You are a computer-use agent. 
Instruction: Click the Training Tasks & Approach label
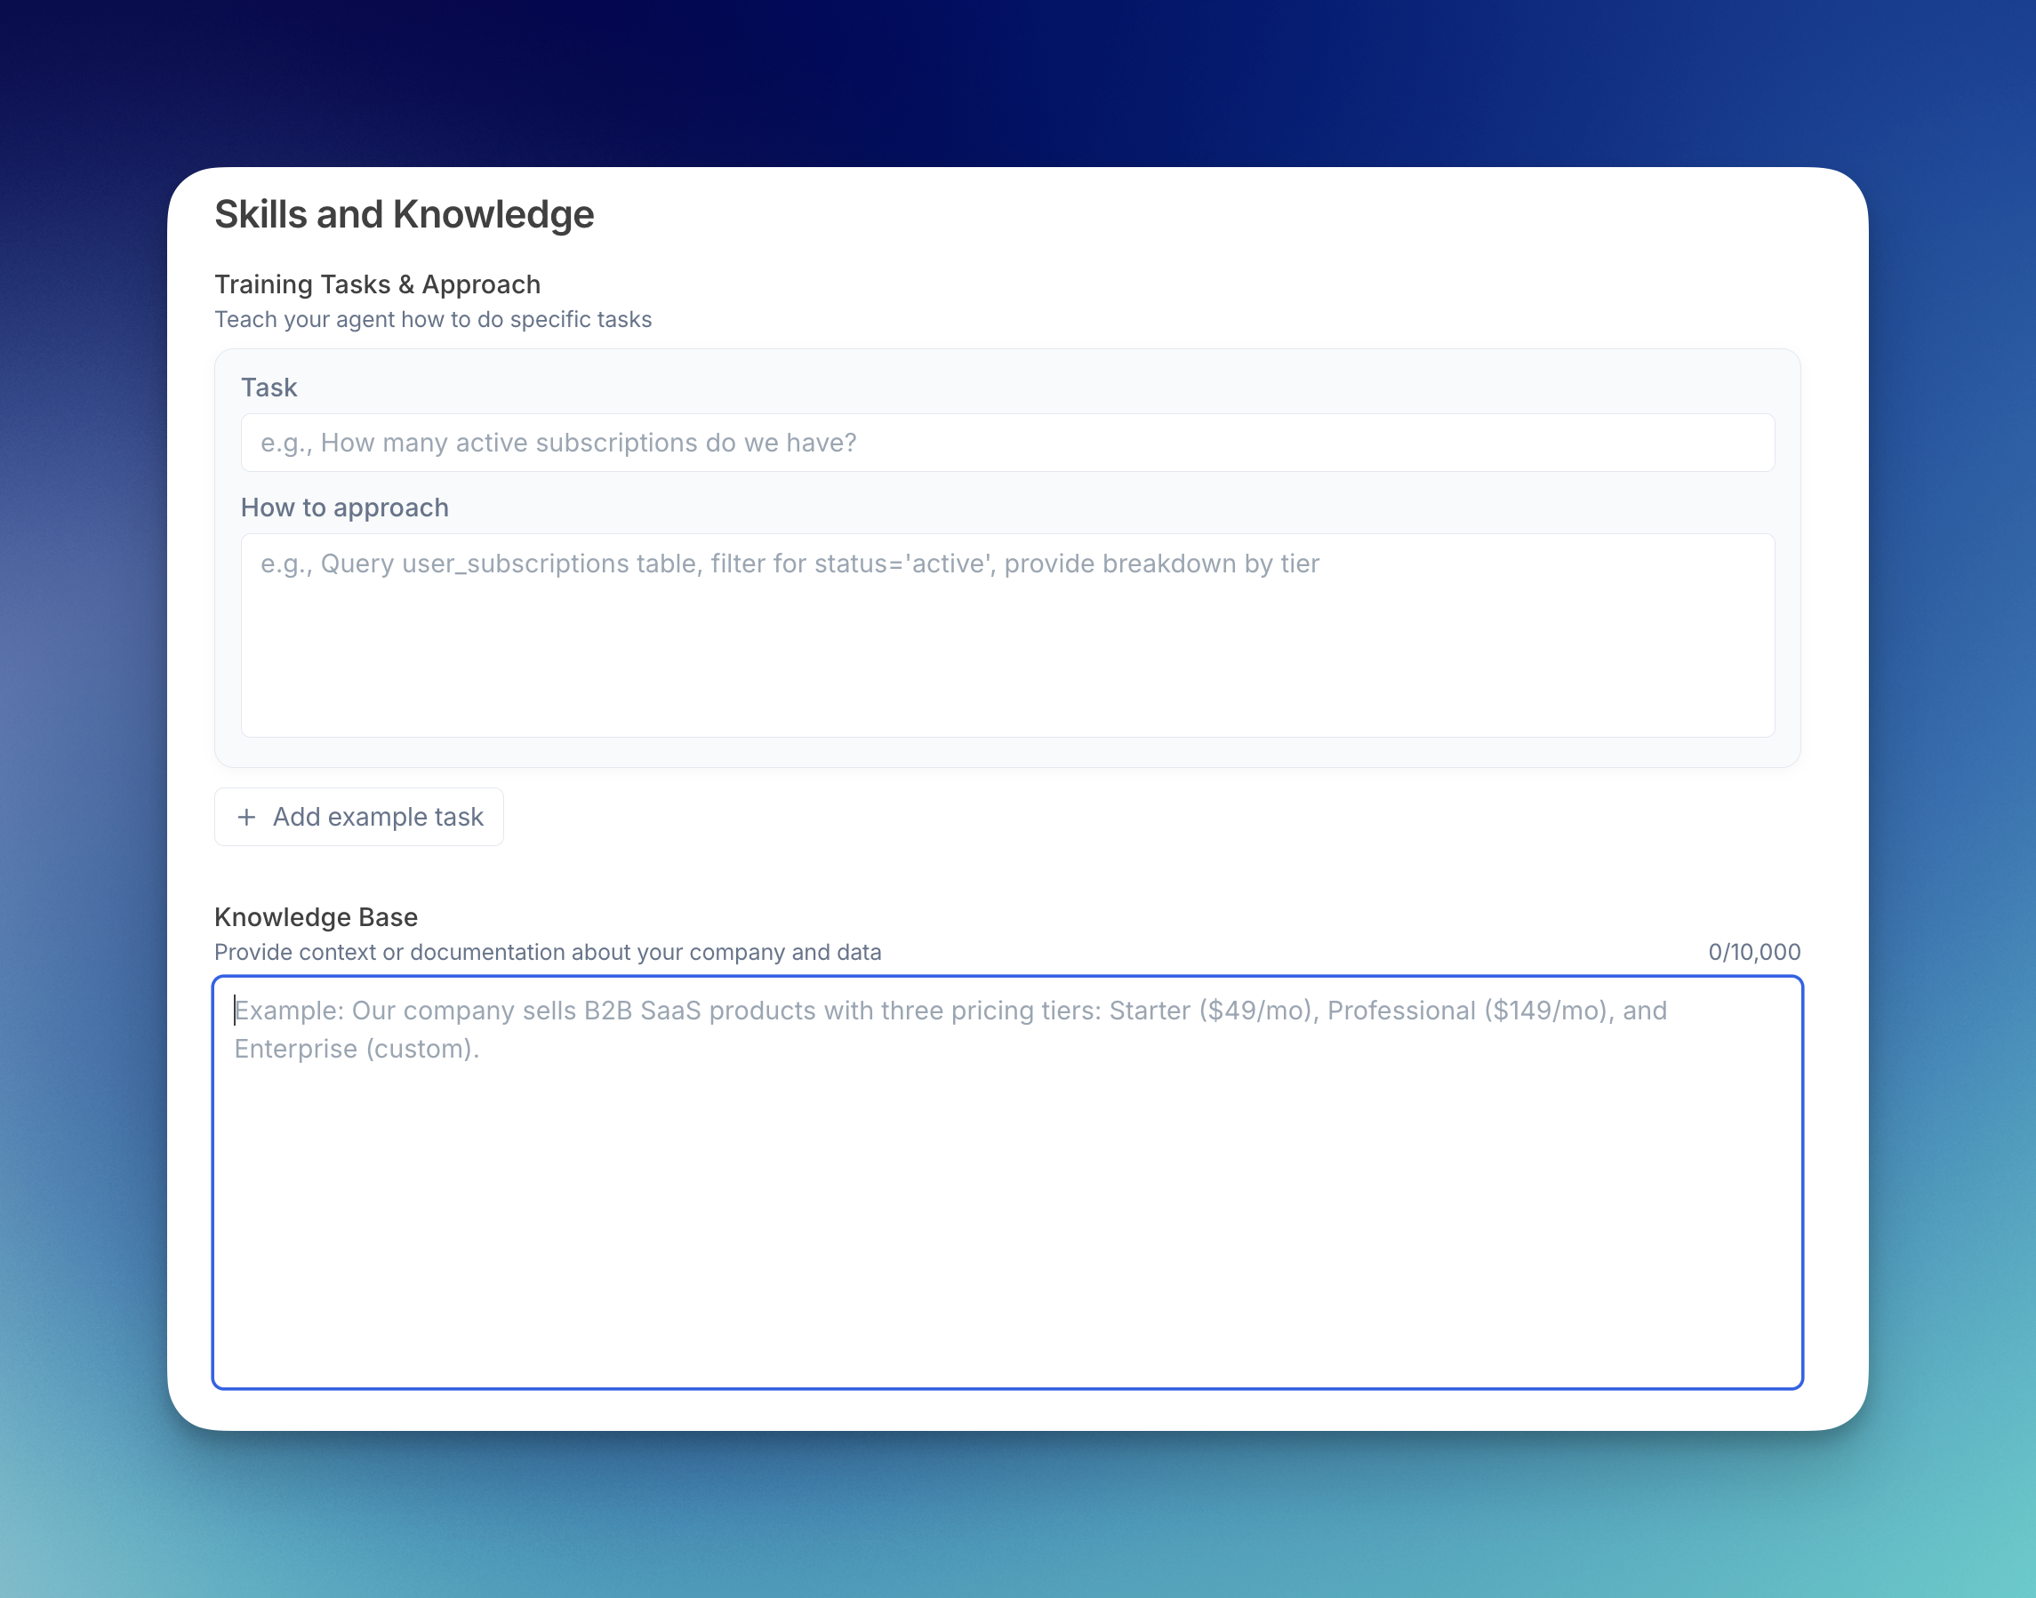point(377,284)
